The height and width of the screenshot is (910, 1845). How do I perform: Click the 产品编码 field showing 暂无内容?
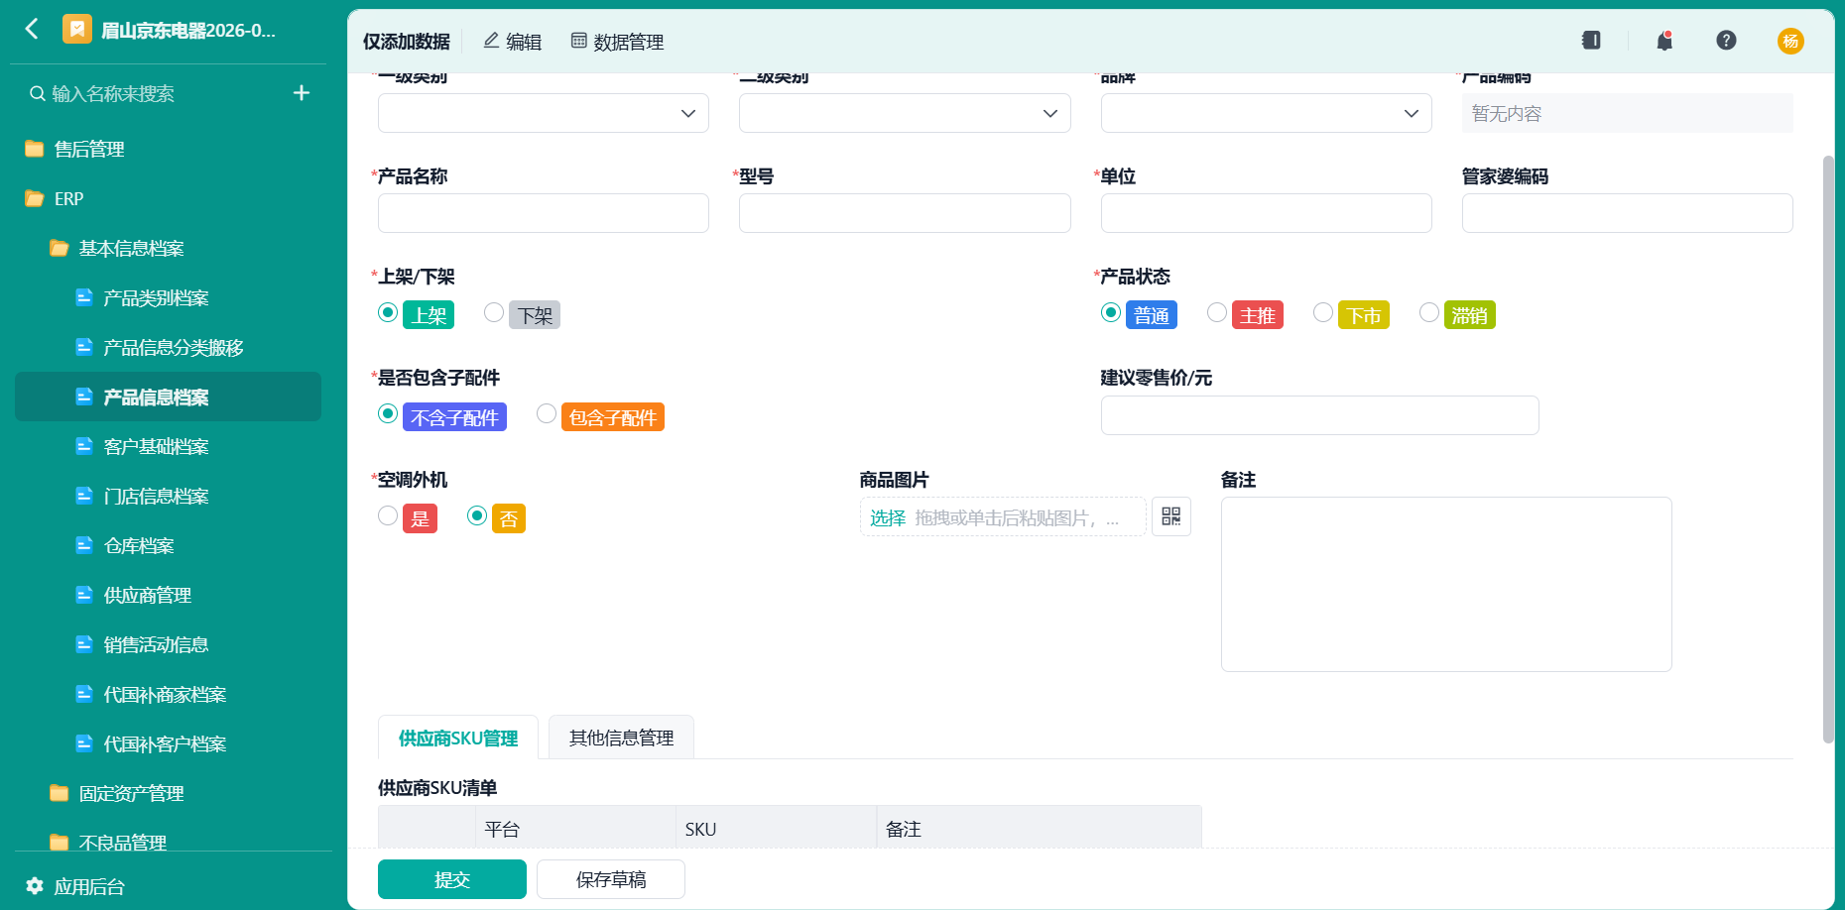click(x=1628, y=113)
